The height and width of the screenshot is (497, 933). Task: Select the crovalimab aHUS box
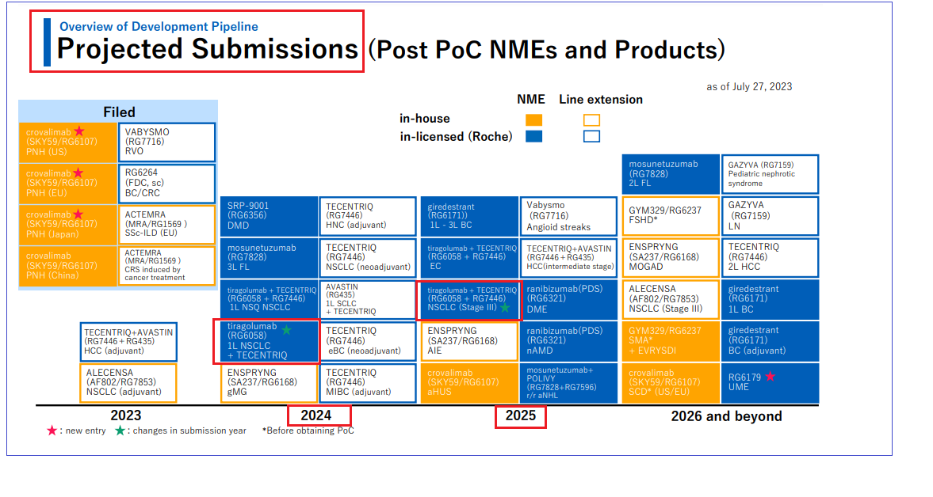pyautogui.click(x=468, y=383)
